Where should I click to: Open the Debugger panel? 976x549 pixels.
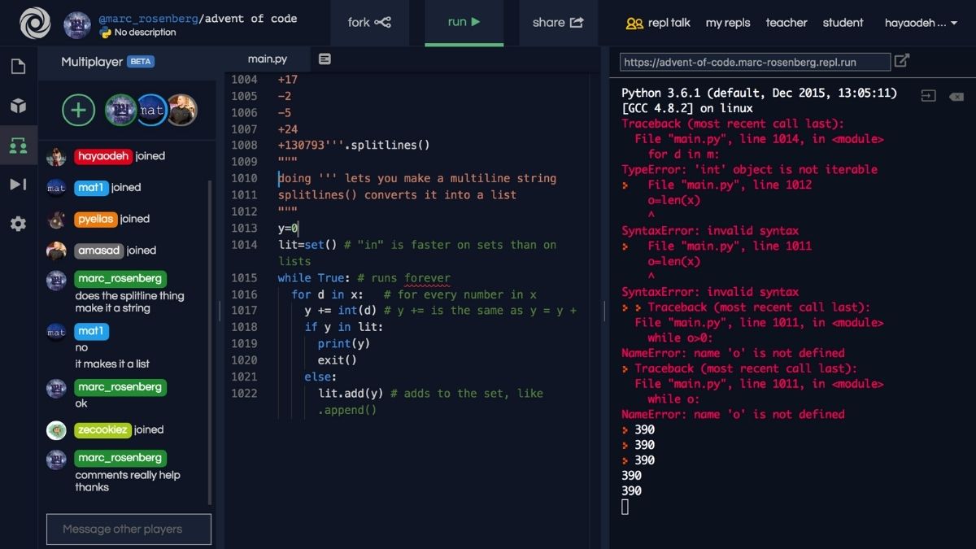coord(18,184)
